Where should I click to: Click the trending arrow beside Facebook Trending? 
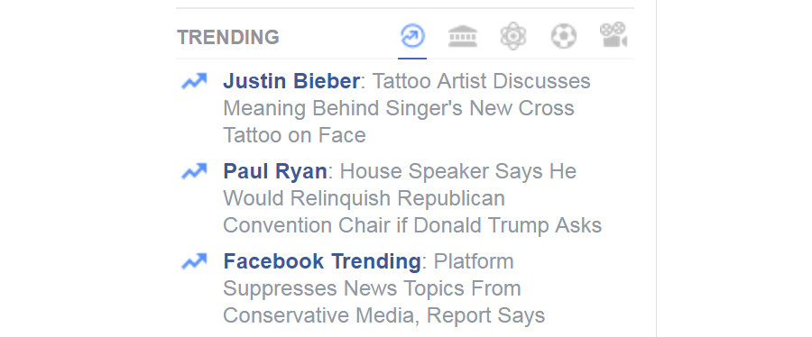point(194,261)
